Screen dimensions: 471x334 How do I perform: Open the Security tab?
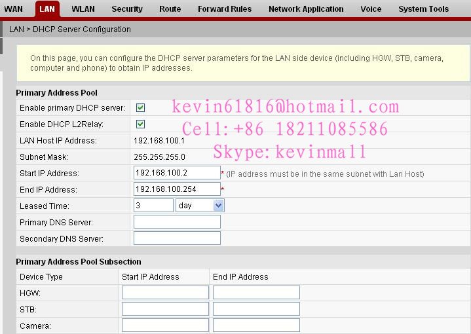[x=127, y=9]
